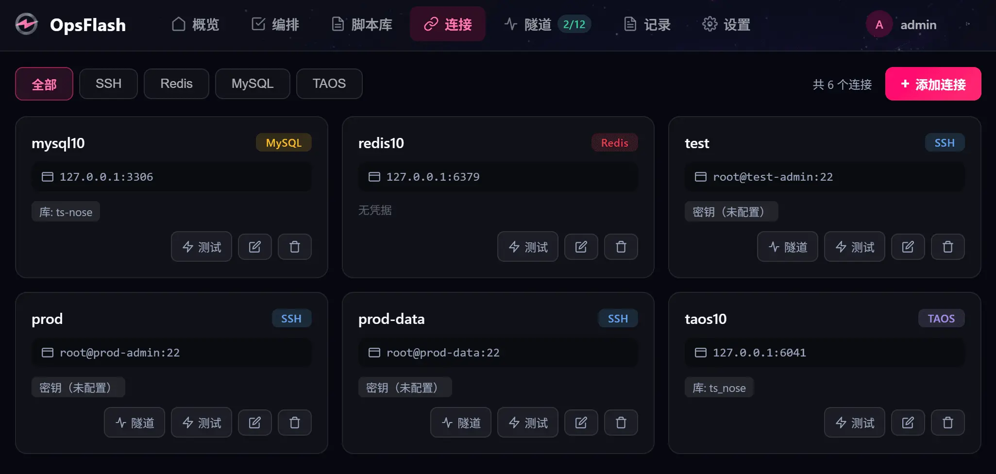Image resolution: width=996 pixels, height=474 pixels.
Task: Select the TAOS filter tab
Action: pyautogui.click(x=329, y=84)
